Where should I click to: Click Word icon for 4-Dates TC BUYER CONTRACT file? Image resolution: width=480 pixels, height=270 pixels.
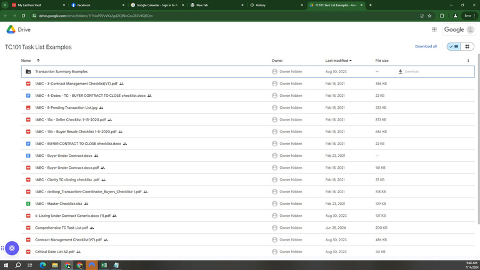coord(28,96)
